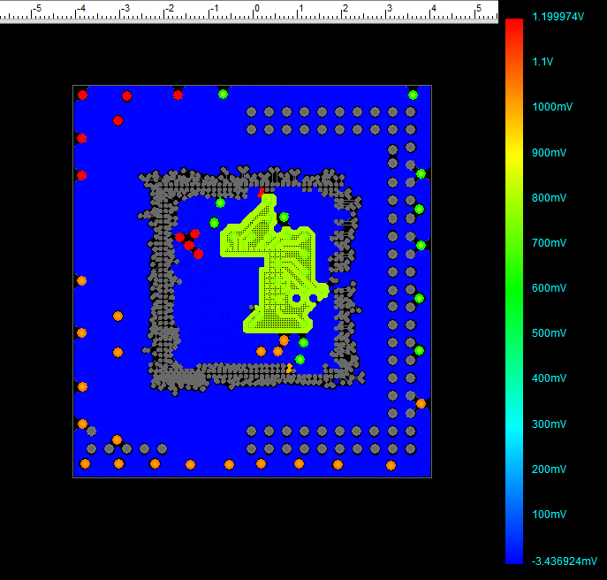Select the 600mV legend label

coord(547,287)
